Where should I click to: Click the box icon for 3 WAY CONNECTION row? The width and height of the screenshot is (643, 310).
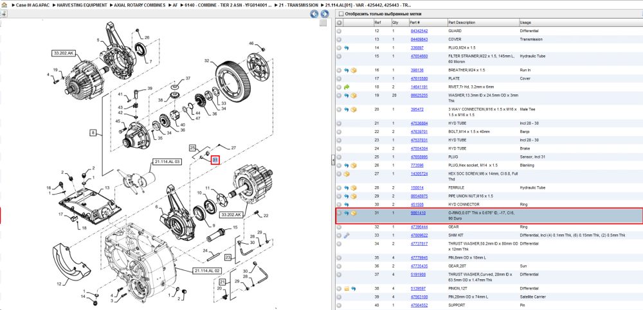click(x=354, y=109)
